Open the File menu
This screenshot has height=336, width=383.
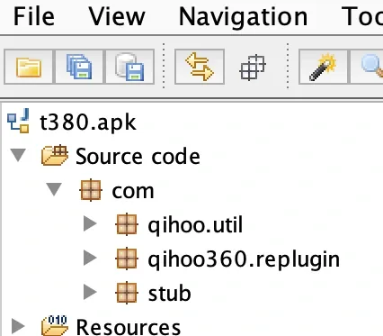pyautogui.click(x=34, y=17)
